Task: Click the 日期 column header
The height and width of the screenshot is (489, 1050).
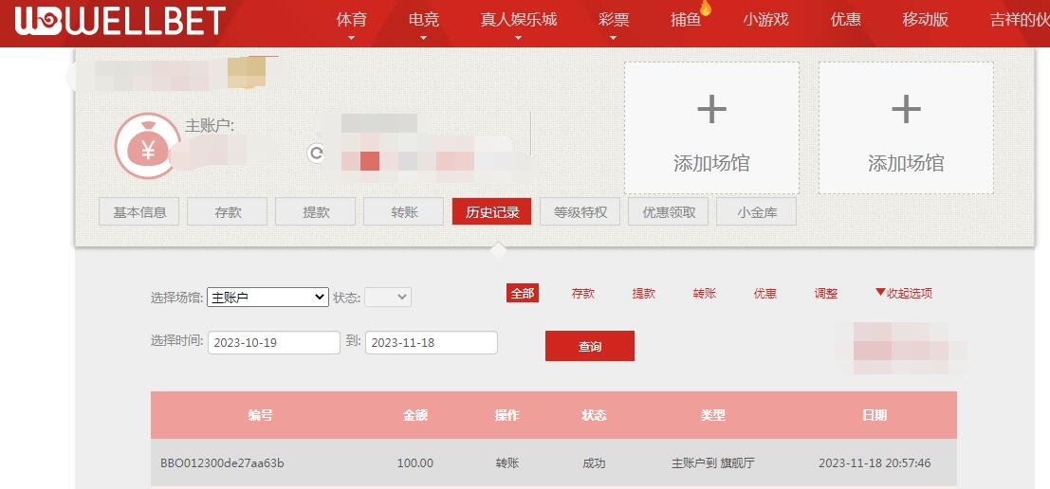Action: pyautogui.click(x=875, y=415)
